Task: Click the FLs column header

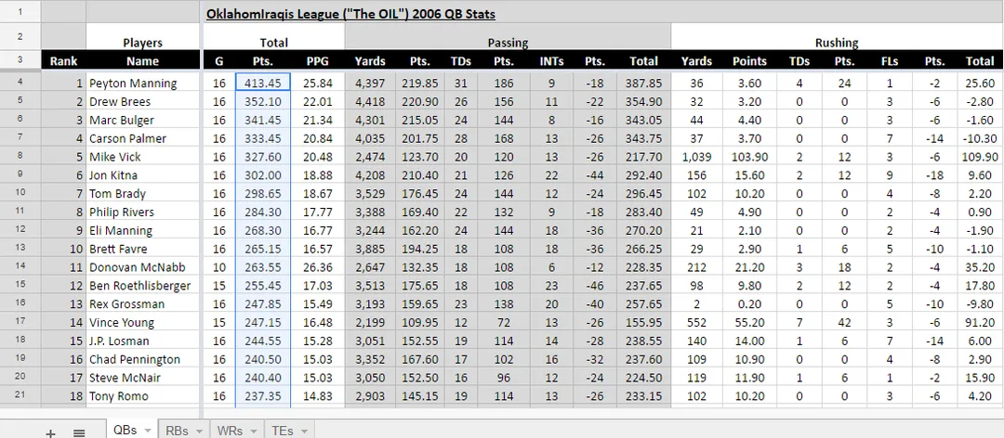Action: [890, 60]
